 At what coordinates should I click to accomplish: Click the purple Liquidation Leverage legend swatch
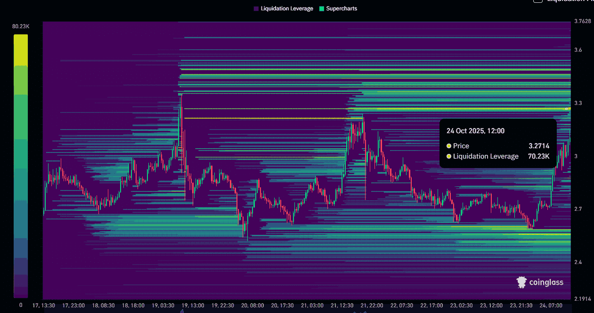(256, 8)
